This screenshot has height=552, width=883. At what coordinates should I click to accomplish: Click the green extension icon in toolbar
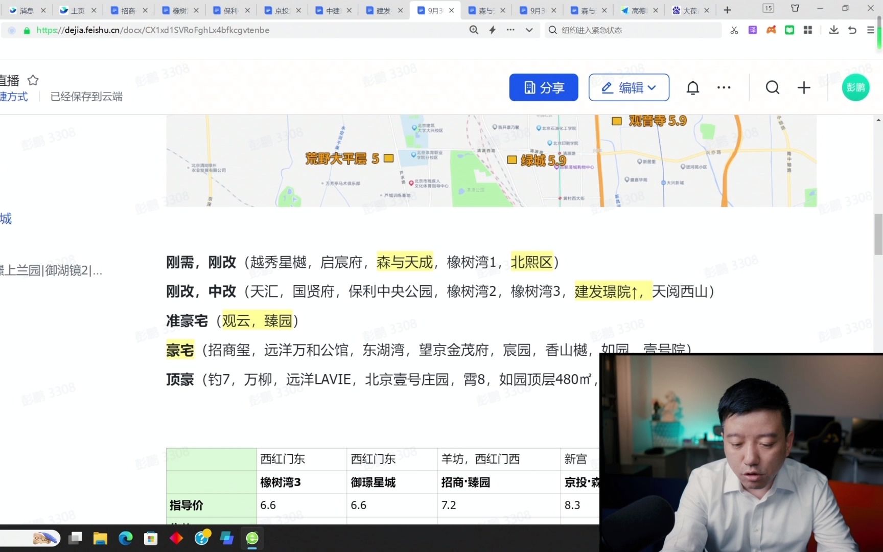pos(789,30)
